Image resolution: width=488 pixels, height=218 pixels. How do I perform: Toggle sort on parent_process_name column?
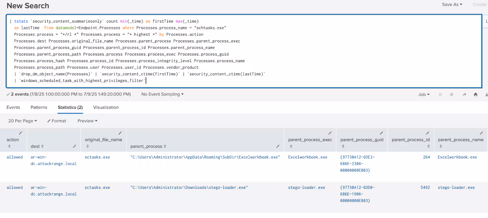pos(440,146)
